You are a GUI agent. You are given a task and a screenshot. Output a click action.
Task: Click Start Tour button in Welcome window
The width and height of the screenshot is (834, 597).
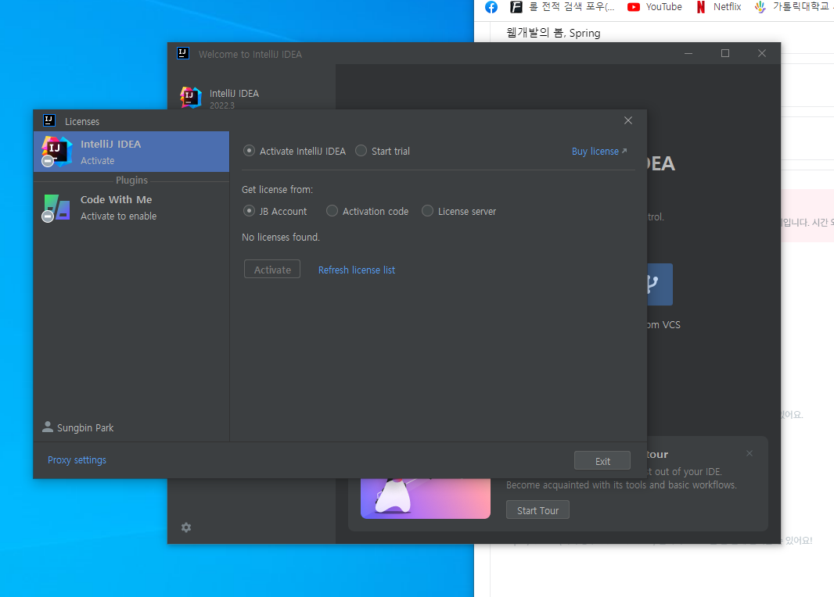click(x=537, y=510)
